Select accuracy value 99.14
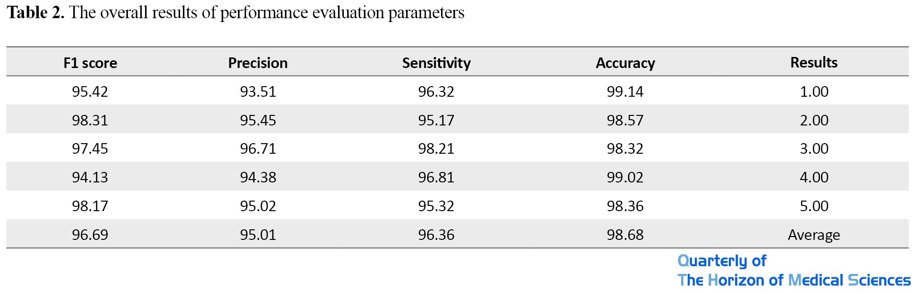 click(625, 91)
